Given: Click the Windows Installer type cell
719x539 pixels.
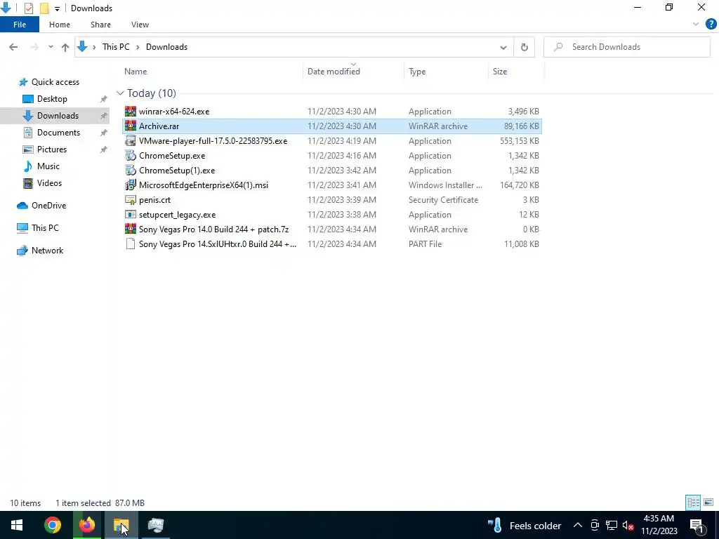Looking at the screenshot, I should coord(445,185).
